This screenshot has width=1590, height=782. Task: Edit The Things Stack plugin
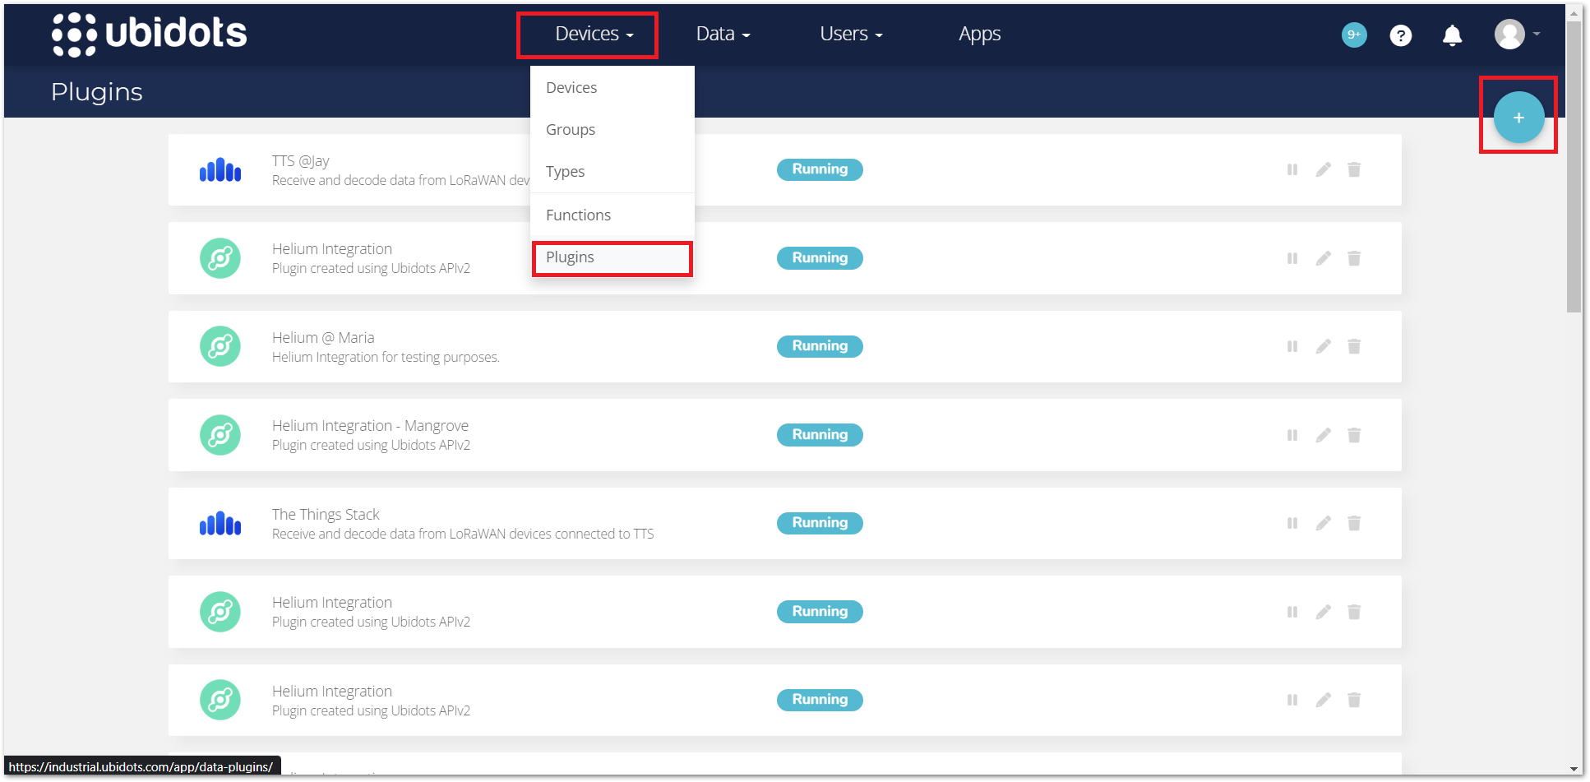click(1323, 523)
